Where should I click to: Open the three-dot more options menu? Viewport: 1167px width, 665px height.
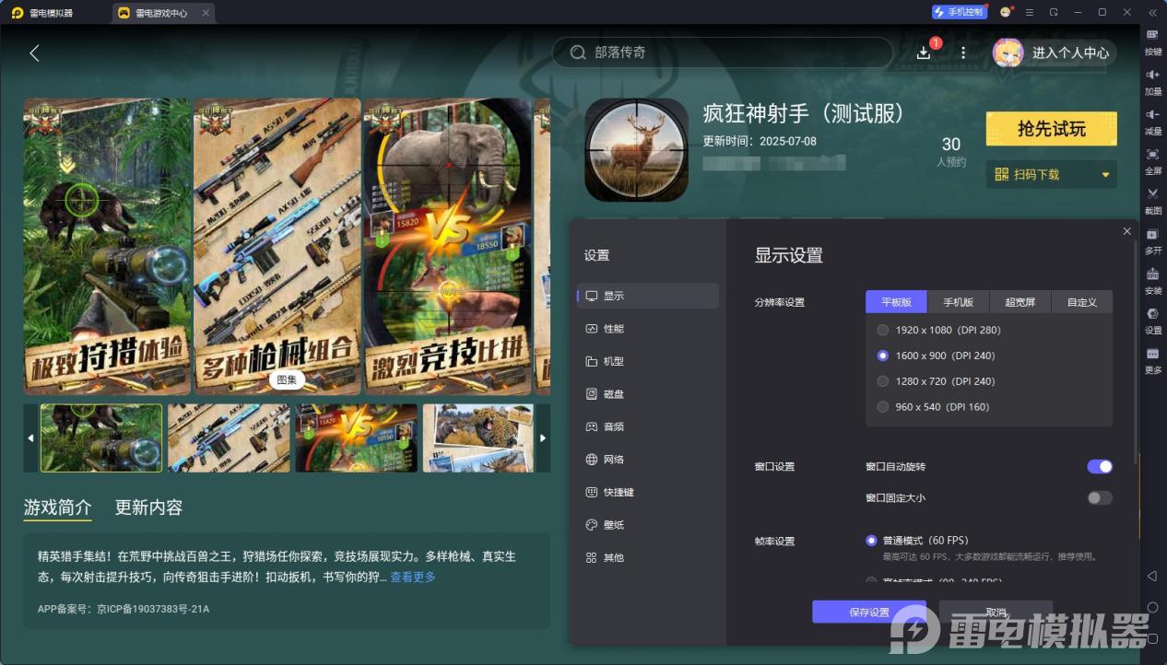(x=963, y=52)
